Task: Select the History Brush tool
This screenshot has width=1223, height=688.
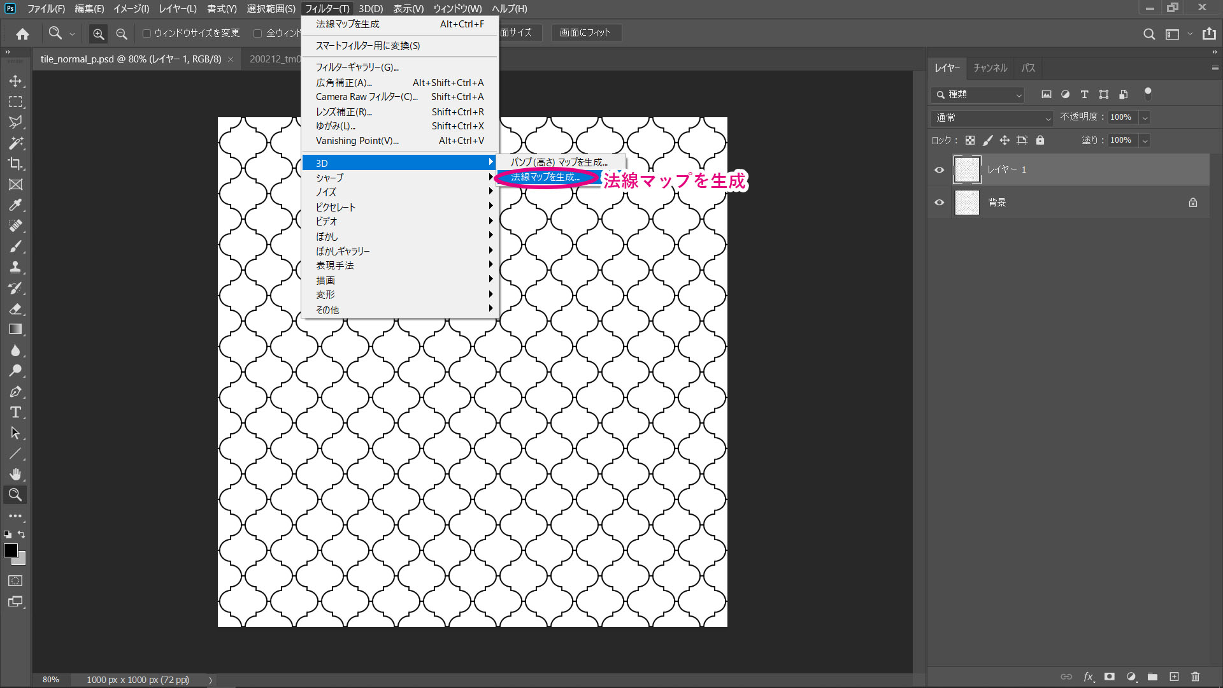Action: click(15, 288)
